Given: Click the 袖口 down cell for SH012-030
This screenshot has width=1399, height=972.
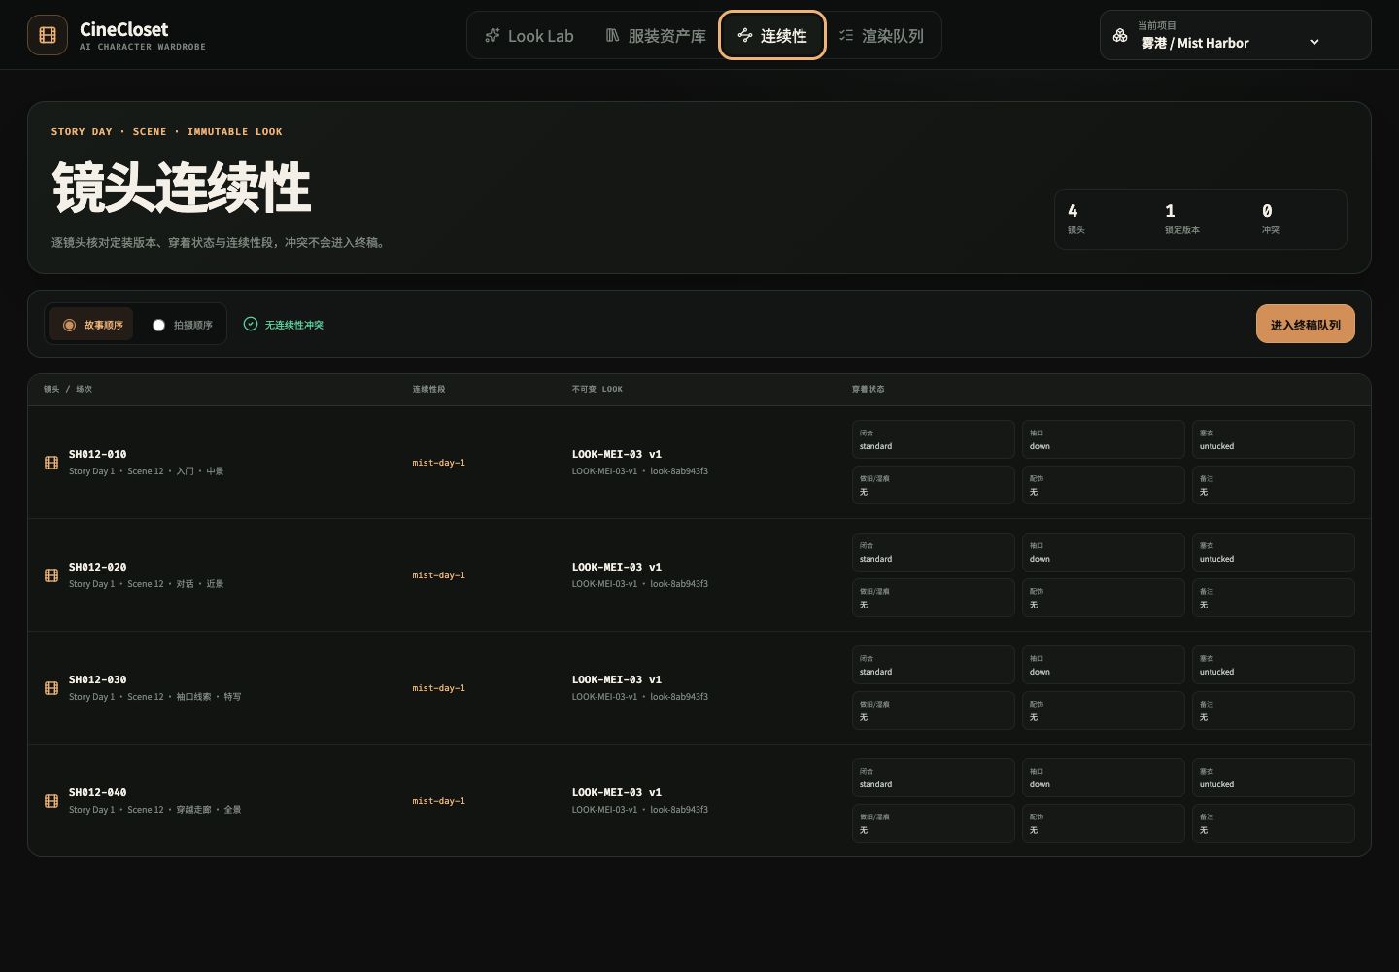Looking at the screenshot, I should coord(1103,665).
